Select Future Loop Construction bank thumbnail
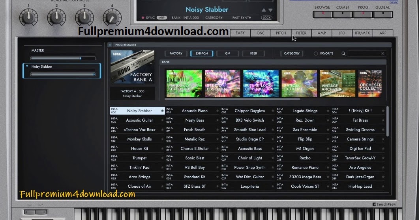 click(x=261, y=83)
